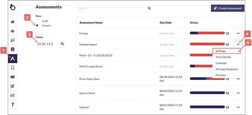This screenshot has width=252, height=115.
Task: Select the Assigned radio button
Action: tap(37, 25)
